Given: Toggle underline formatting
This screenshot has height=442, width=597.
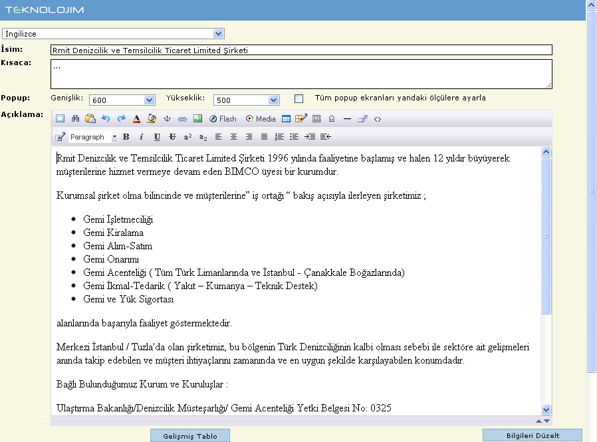Looking at the screenshot, I should (x=157, y=137).
